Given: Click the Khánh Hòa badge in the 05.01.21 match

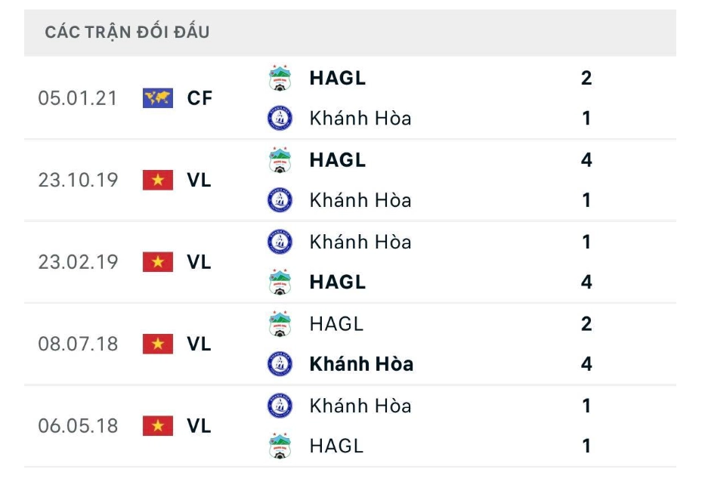Looking at the screenshot, I should click(x=280, y=117).
